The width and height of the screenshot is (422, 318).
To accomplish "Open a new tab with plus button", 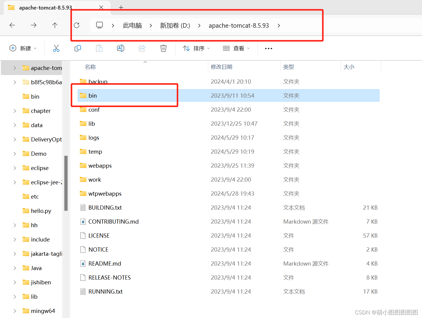I will 121,7.
